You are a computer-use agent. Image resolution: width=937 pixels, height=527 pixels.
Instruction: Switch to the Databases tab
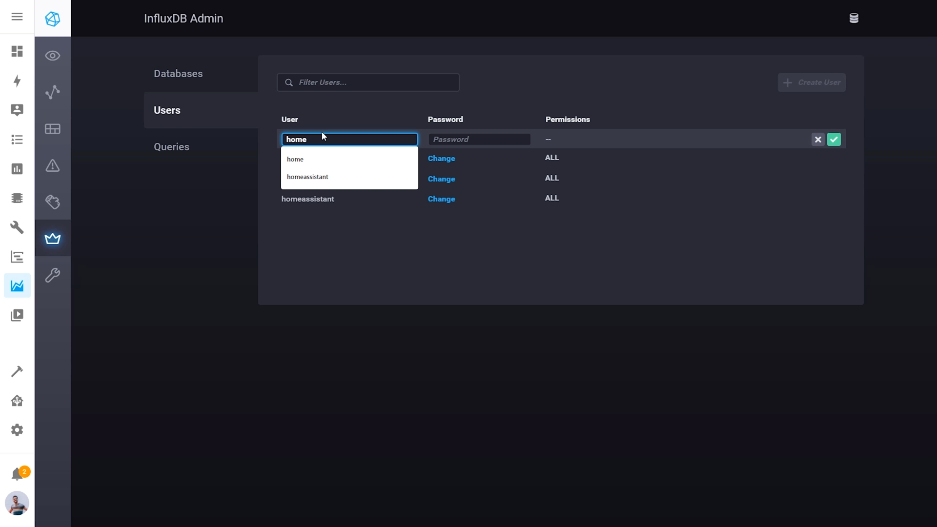(178, 74)
